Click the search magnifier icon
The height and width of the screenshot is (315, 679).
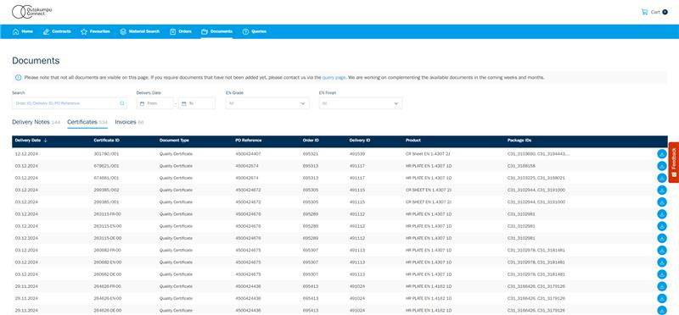pyautogui.click(x=122, y=103)
